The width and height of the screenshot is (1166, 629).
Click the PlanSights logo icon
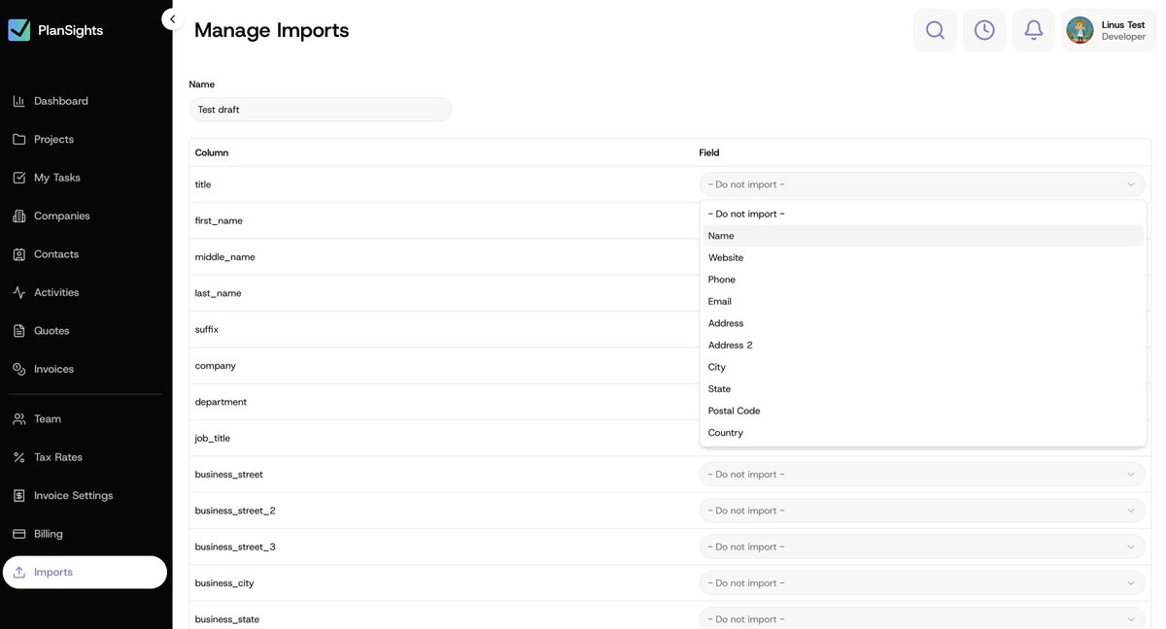click(x=19, y=30)
